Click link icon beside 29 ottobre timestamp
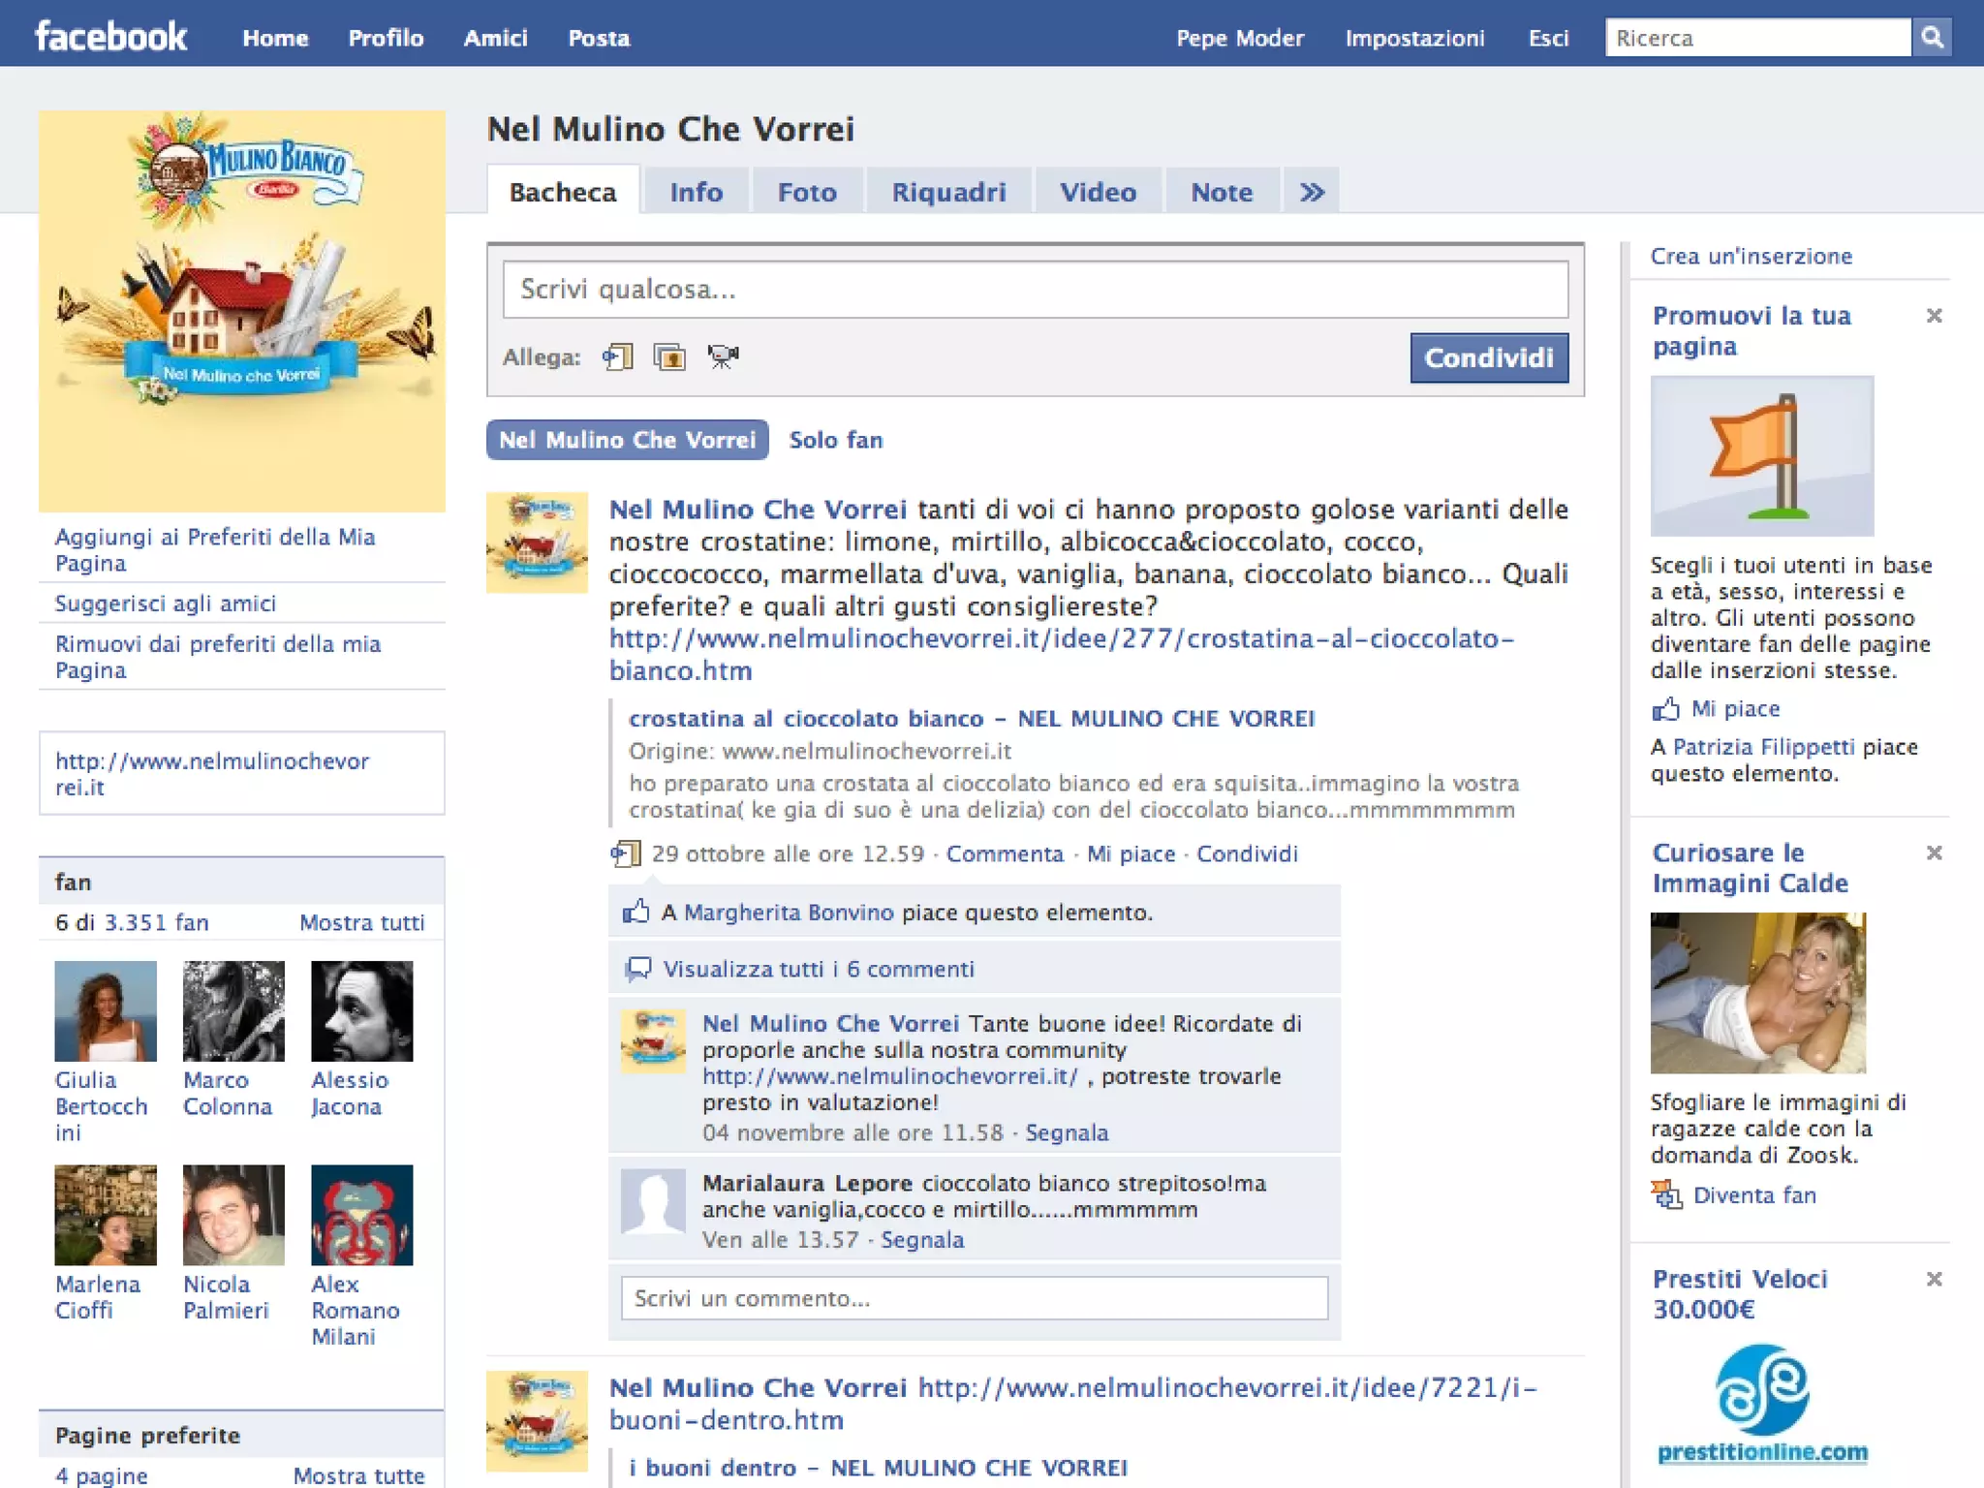Viewport: 1984px width, 1488px height. [x=625, y=853]
